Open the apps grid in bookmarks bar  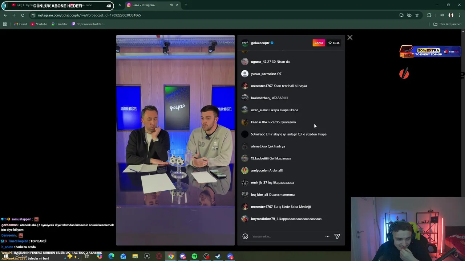coord(5,24)
